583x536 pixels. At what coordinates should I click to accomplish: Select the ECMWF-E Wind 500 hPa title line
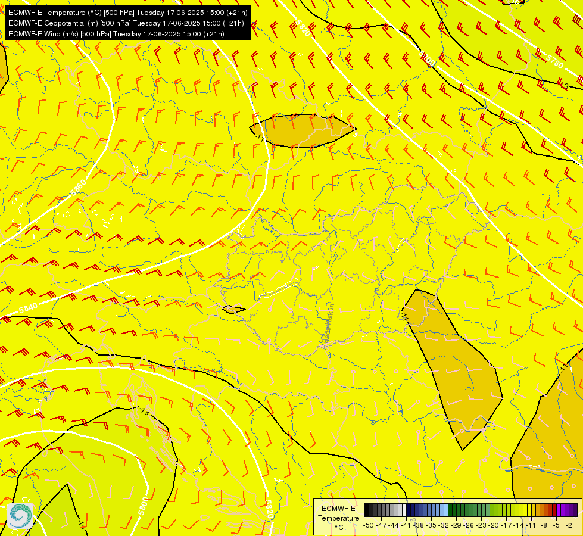116,34
